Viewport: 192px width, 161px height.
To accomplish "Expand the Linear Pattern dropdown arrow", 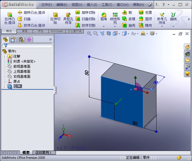I will (x=115, y=26).
